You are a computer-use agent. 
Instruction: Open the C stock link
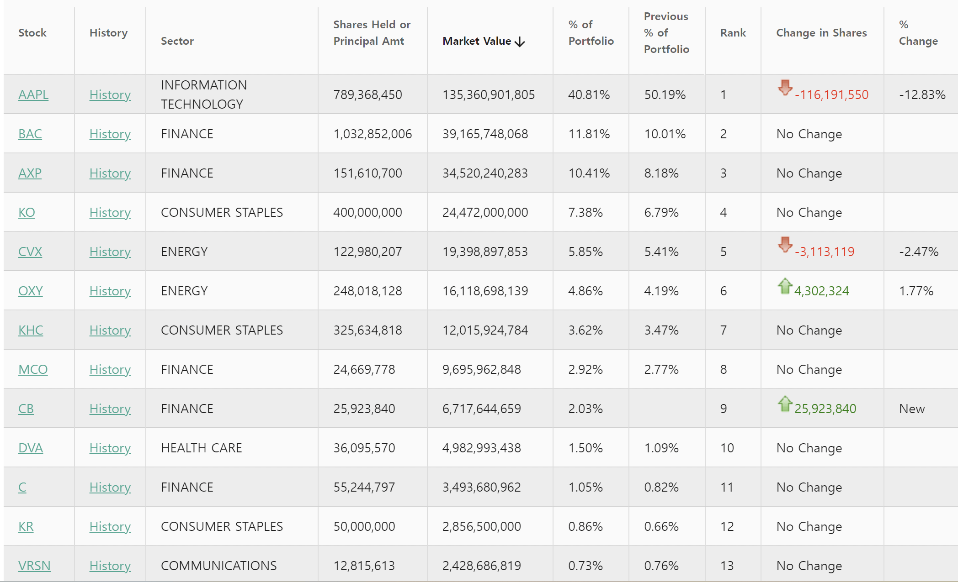22,487
